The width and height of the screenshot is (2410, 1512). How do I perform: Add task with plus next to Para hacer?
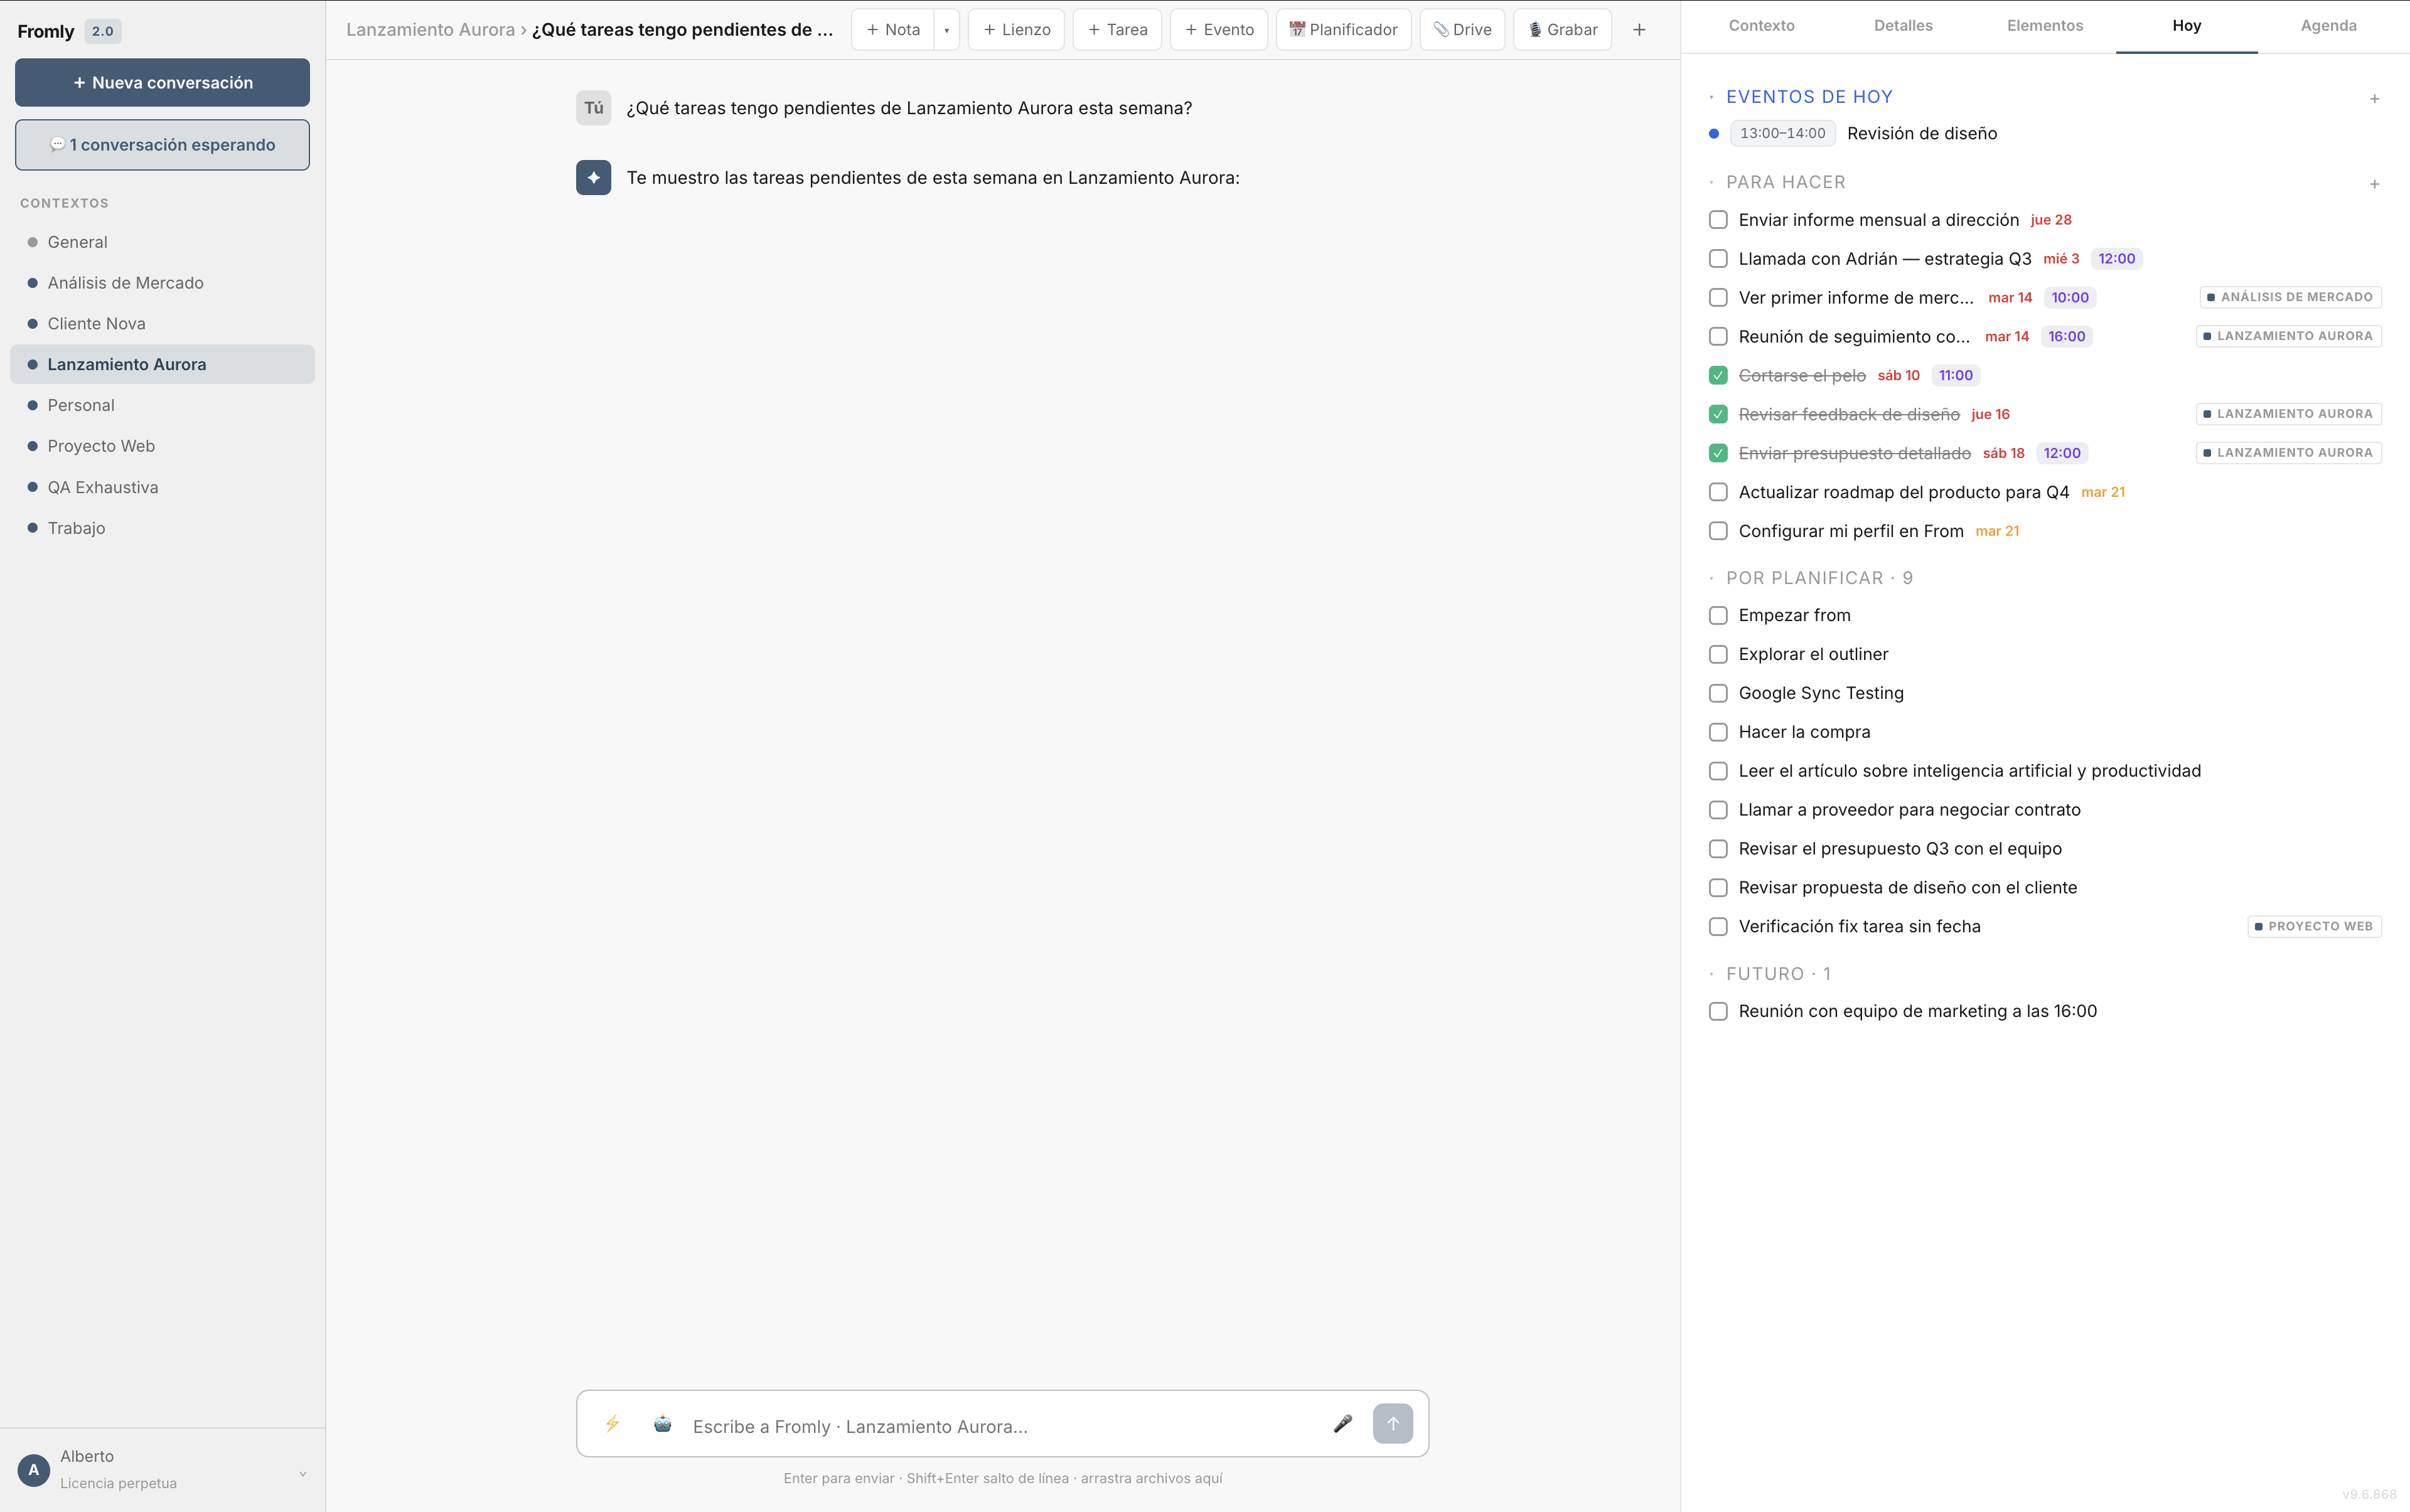pos(2374,184)
